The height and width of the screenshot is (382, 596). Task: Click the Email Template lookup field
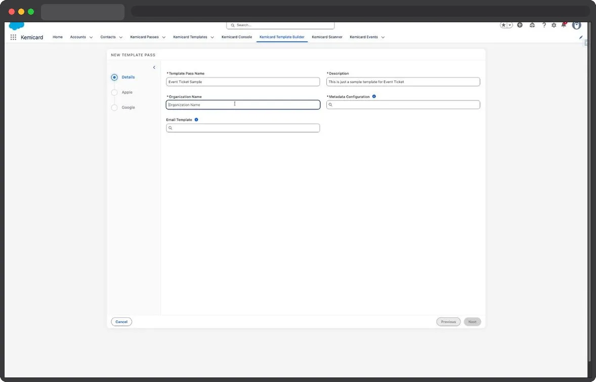243,128
